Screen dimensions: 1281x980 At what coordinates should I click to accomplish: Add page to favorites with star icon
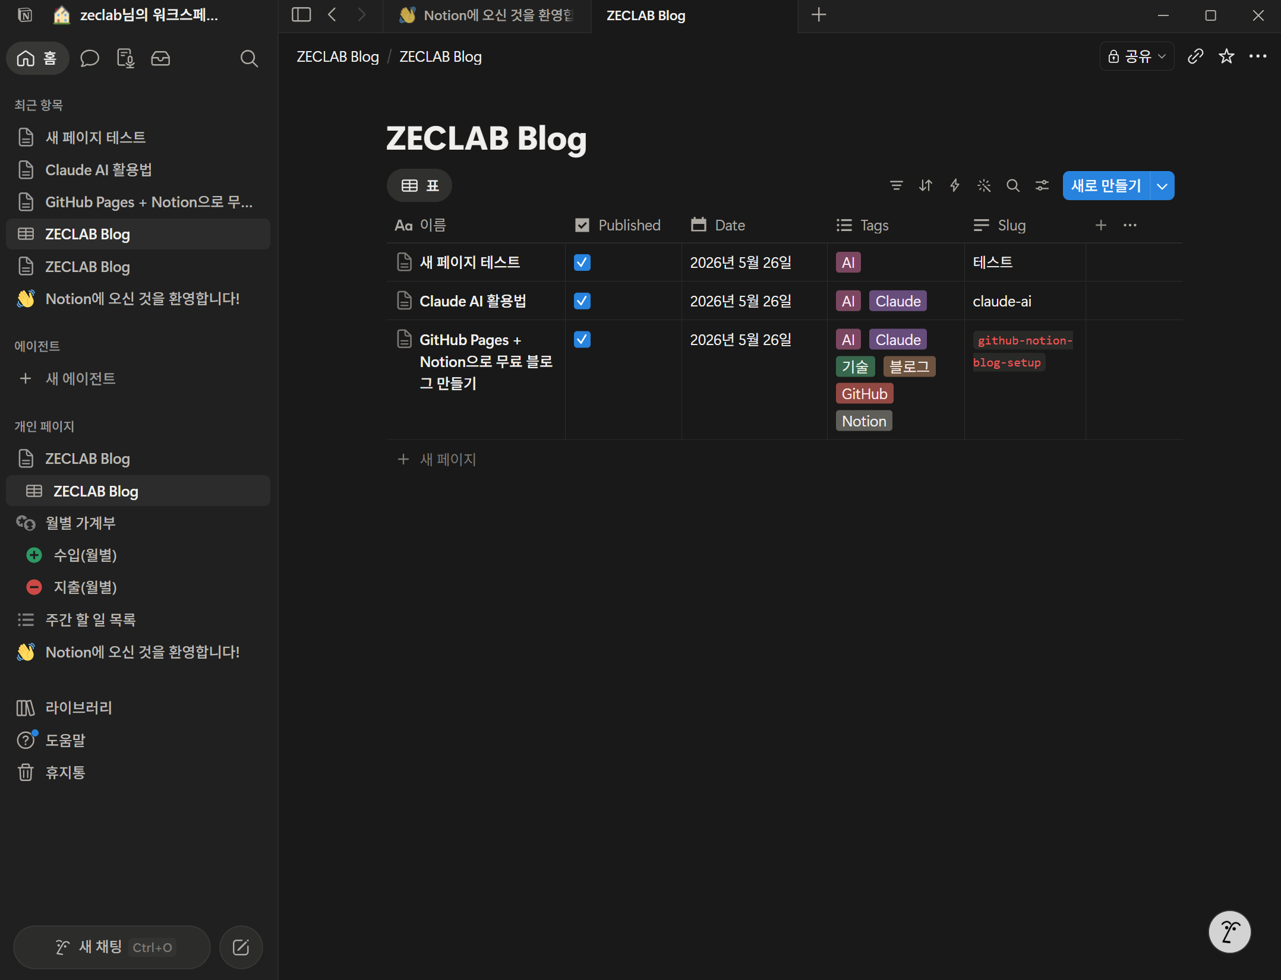pos(1226,56)
